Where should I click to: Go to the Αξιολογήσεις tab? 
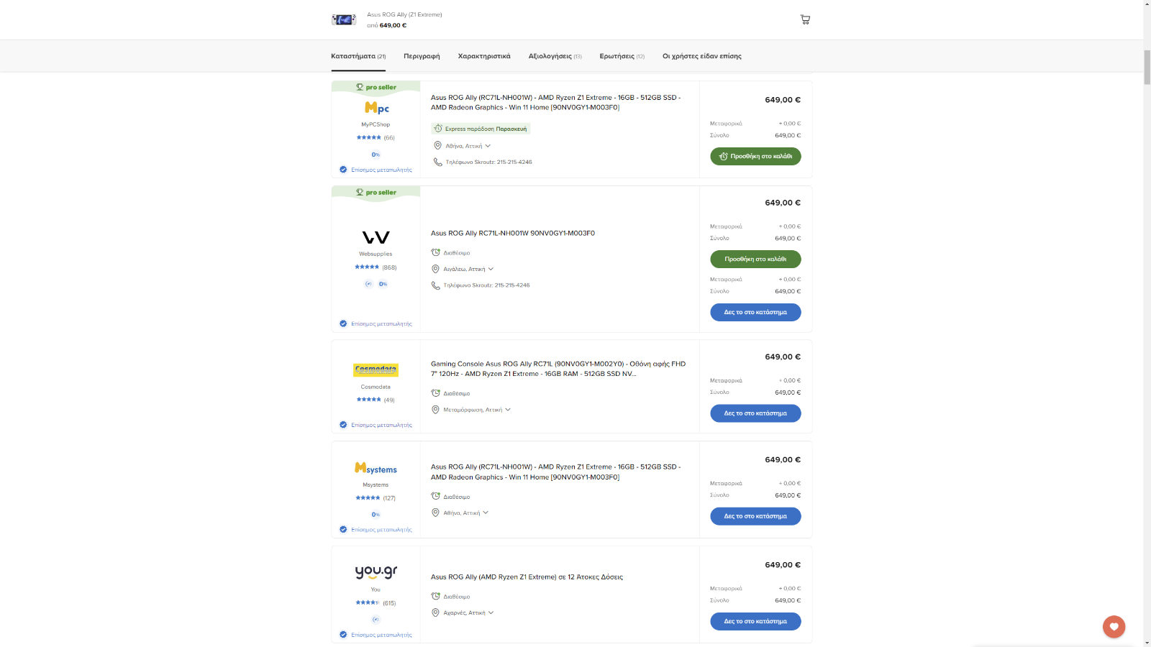tap(555, 56)
